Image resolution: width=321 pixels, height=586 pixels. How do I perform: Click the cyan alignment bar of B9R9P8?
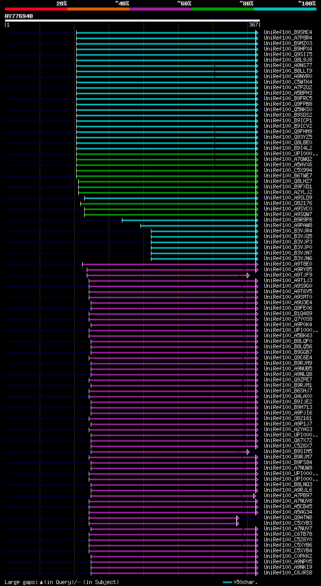[x=190, y=220]
